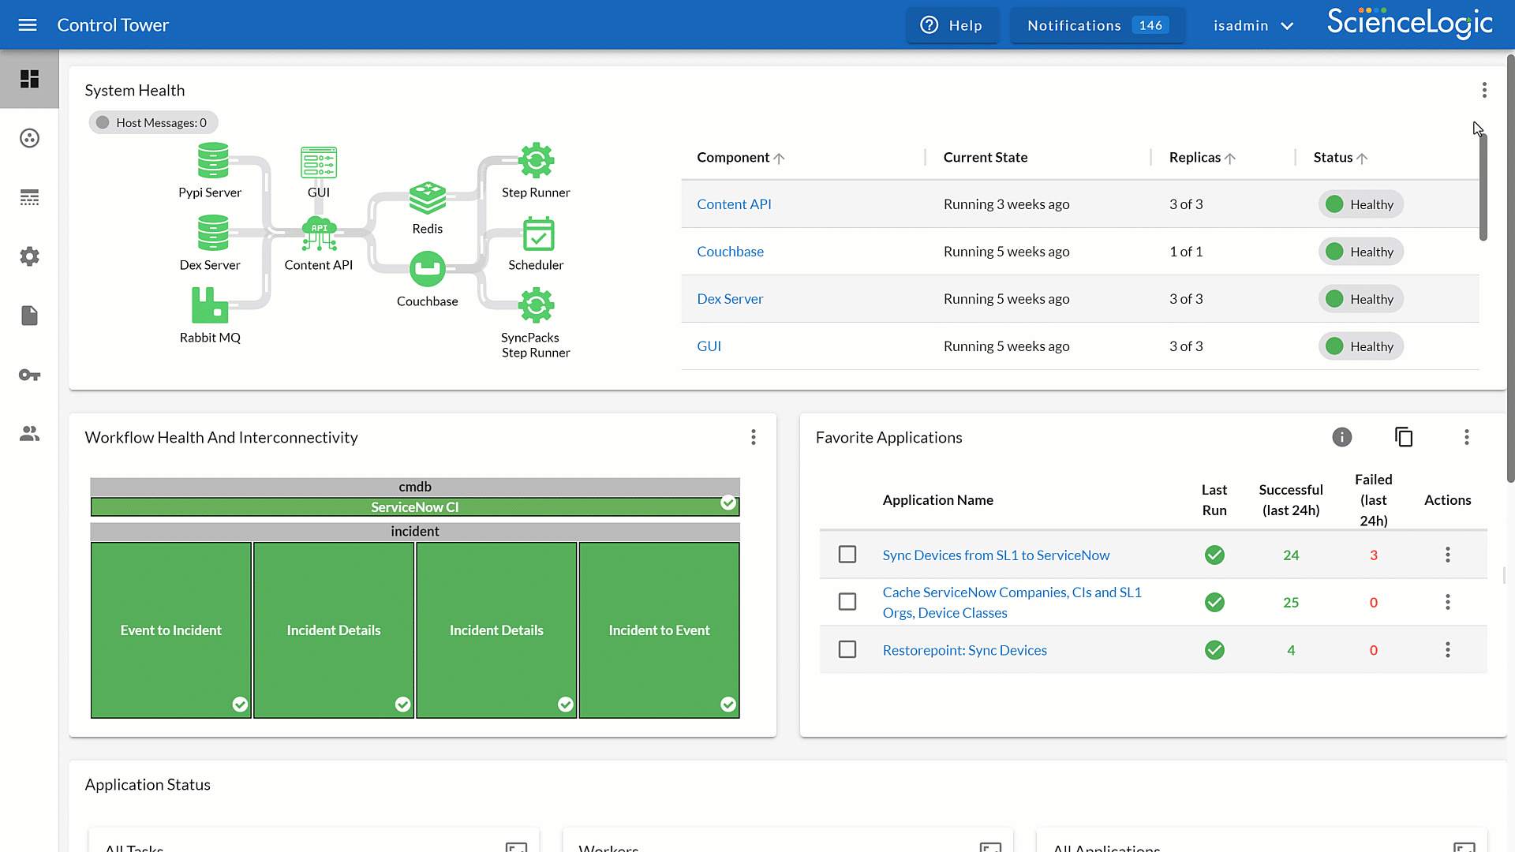Click the Redis diagram icon
Screen dimensions: 1515x852
point(428,198)
